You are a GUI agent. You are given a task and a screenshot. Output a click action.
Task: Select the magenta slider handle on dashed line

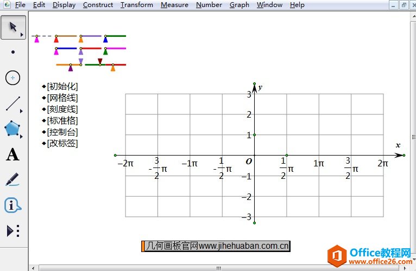click(36, 39)
